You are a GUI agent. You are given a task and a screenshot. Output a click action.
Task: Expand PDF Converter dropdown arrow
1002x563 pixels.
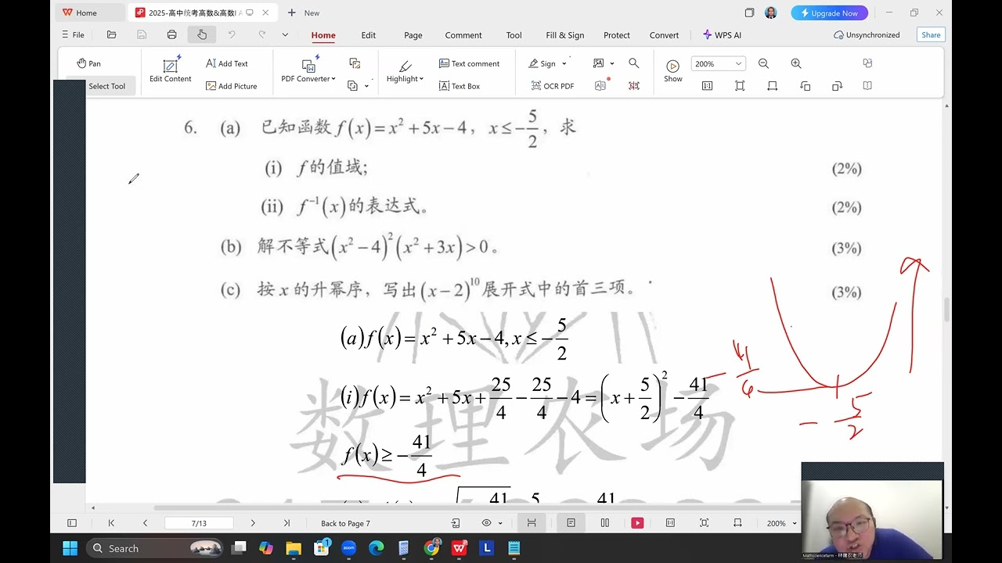[x=333, y=79]
